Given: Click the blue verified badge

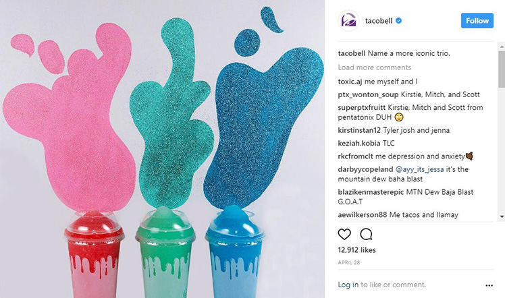Looking at the screenshot, I should [x=399, y=21].
